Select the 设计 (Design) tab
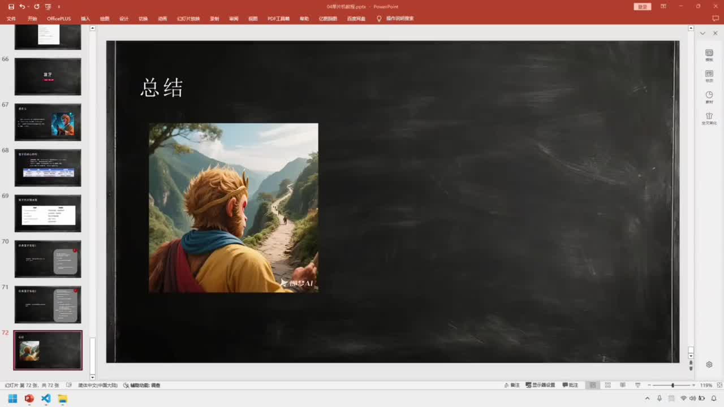 (x=124, y=19)
